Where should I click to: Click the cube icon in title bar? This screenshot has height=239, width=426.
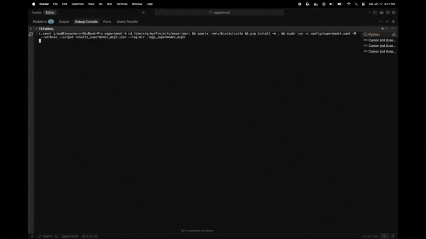point(388,13)
